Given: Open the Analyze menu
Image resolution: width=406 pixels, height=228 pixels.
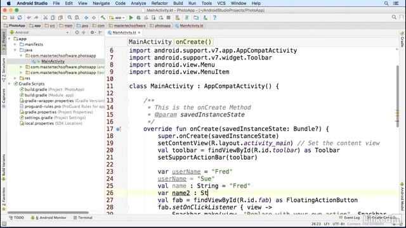Looking at the screenshot, I should 138,3.
